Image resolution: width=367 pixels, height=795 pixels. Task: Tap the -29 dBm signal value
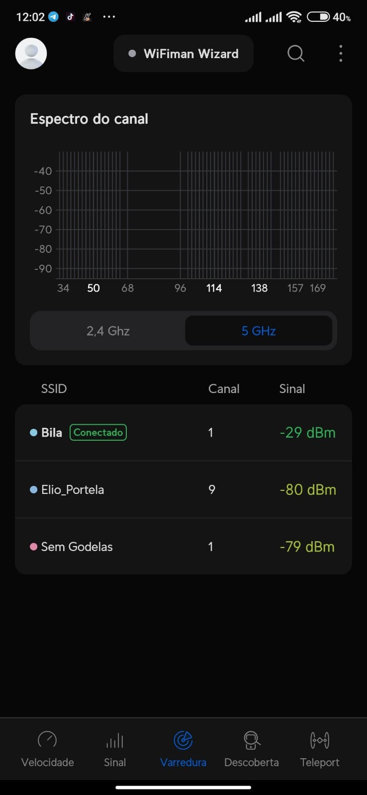tap(307, 433)
